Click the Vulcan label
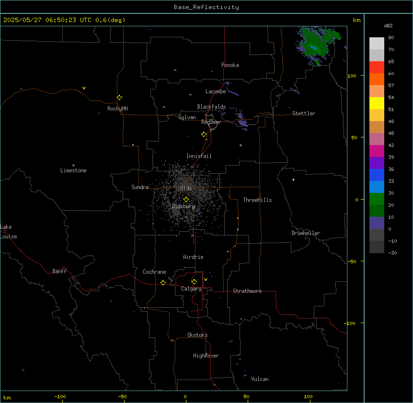 [x=260, y=379]
